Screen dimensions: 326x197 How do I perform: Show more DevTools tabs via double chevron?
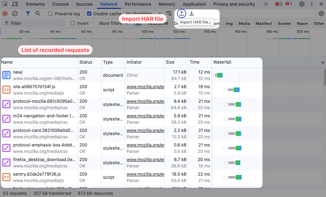click(x=266, y=4)
